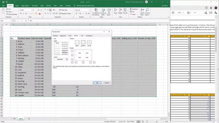Toggle inside vertical border button
The height and width of the screenshot is (123, 219).
(83, 62)
